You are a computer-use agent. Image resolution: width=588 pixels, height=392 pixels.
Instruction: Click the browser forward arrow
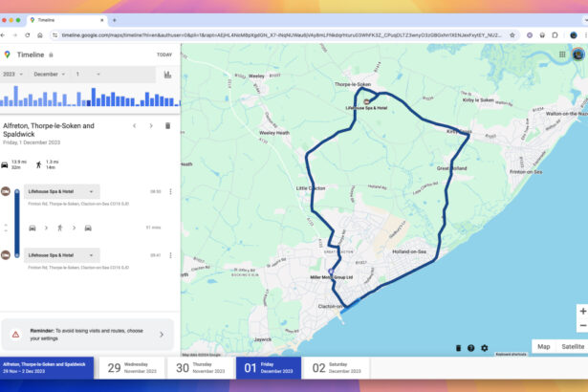click(15, 35)
